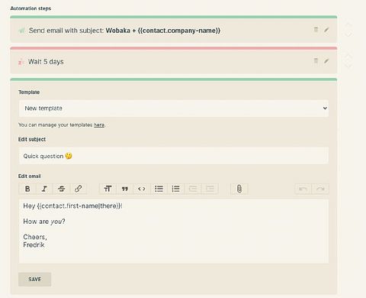
Task: Insert a link using the chain icon
Action: pyautogui.click(x=79, y=189)
